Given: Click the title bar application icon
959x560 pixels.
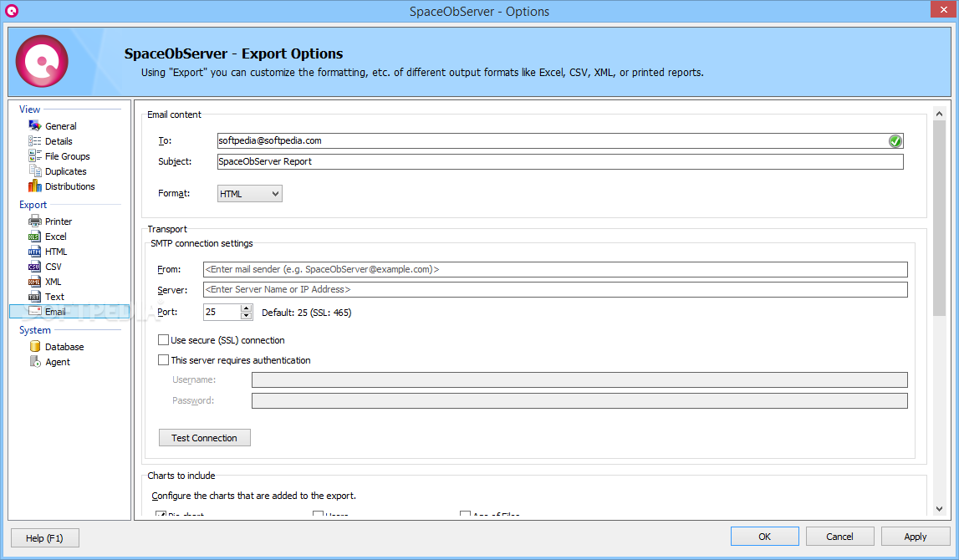Looking at the screenshot, I should pos(12,11).
